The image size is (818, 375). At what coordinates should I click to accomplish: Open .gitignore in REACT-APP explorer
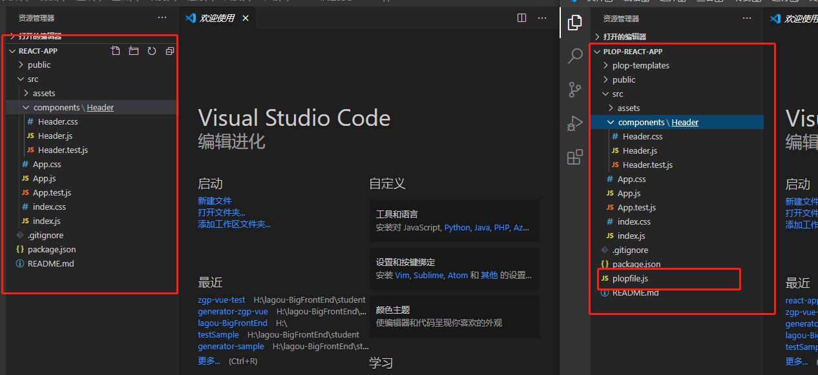click(x=45, y=235)
